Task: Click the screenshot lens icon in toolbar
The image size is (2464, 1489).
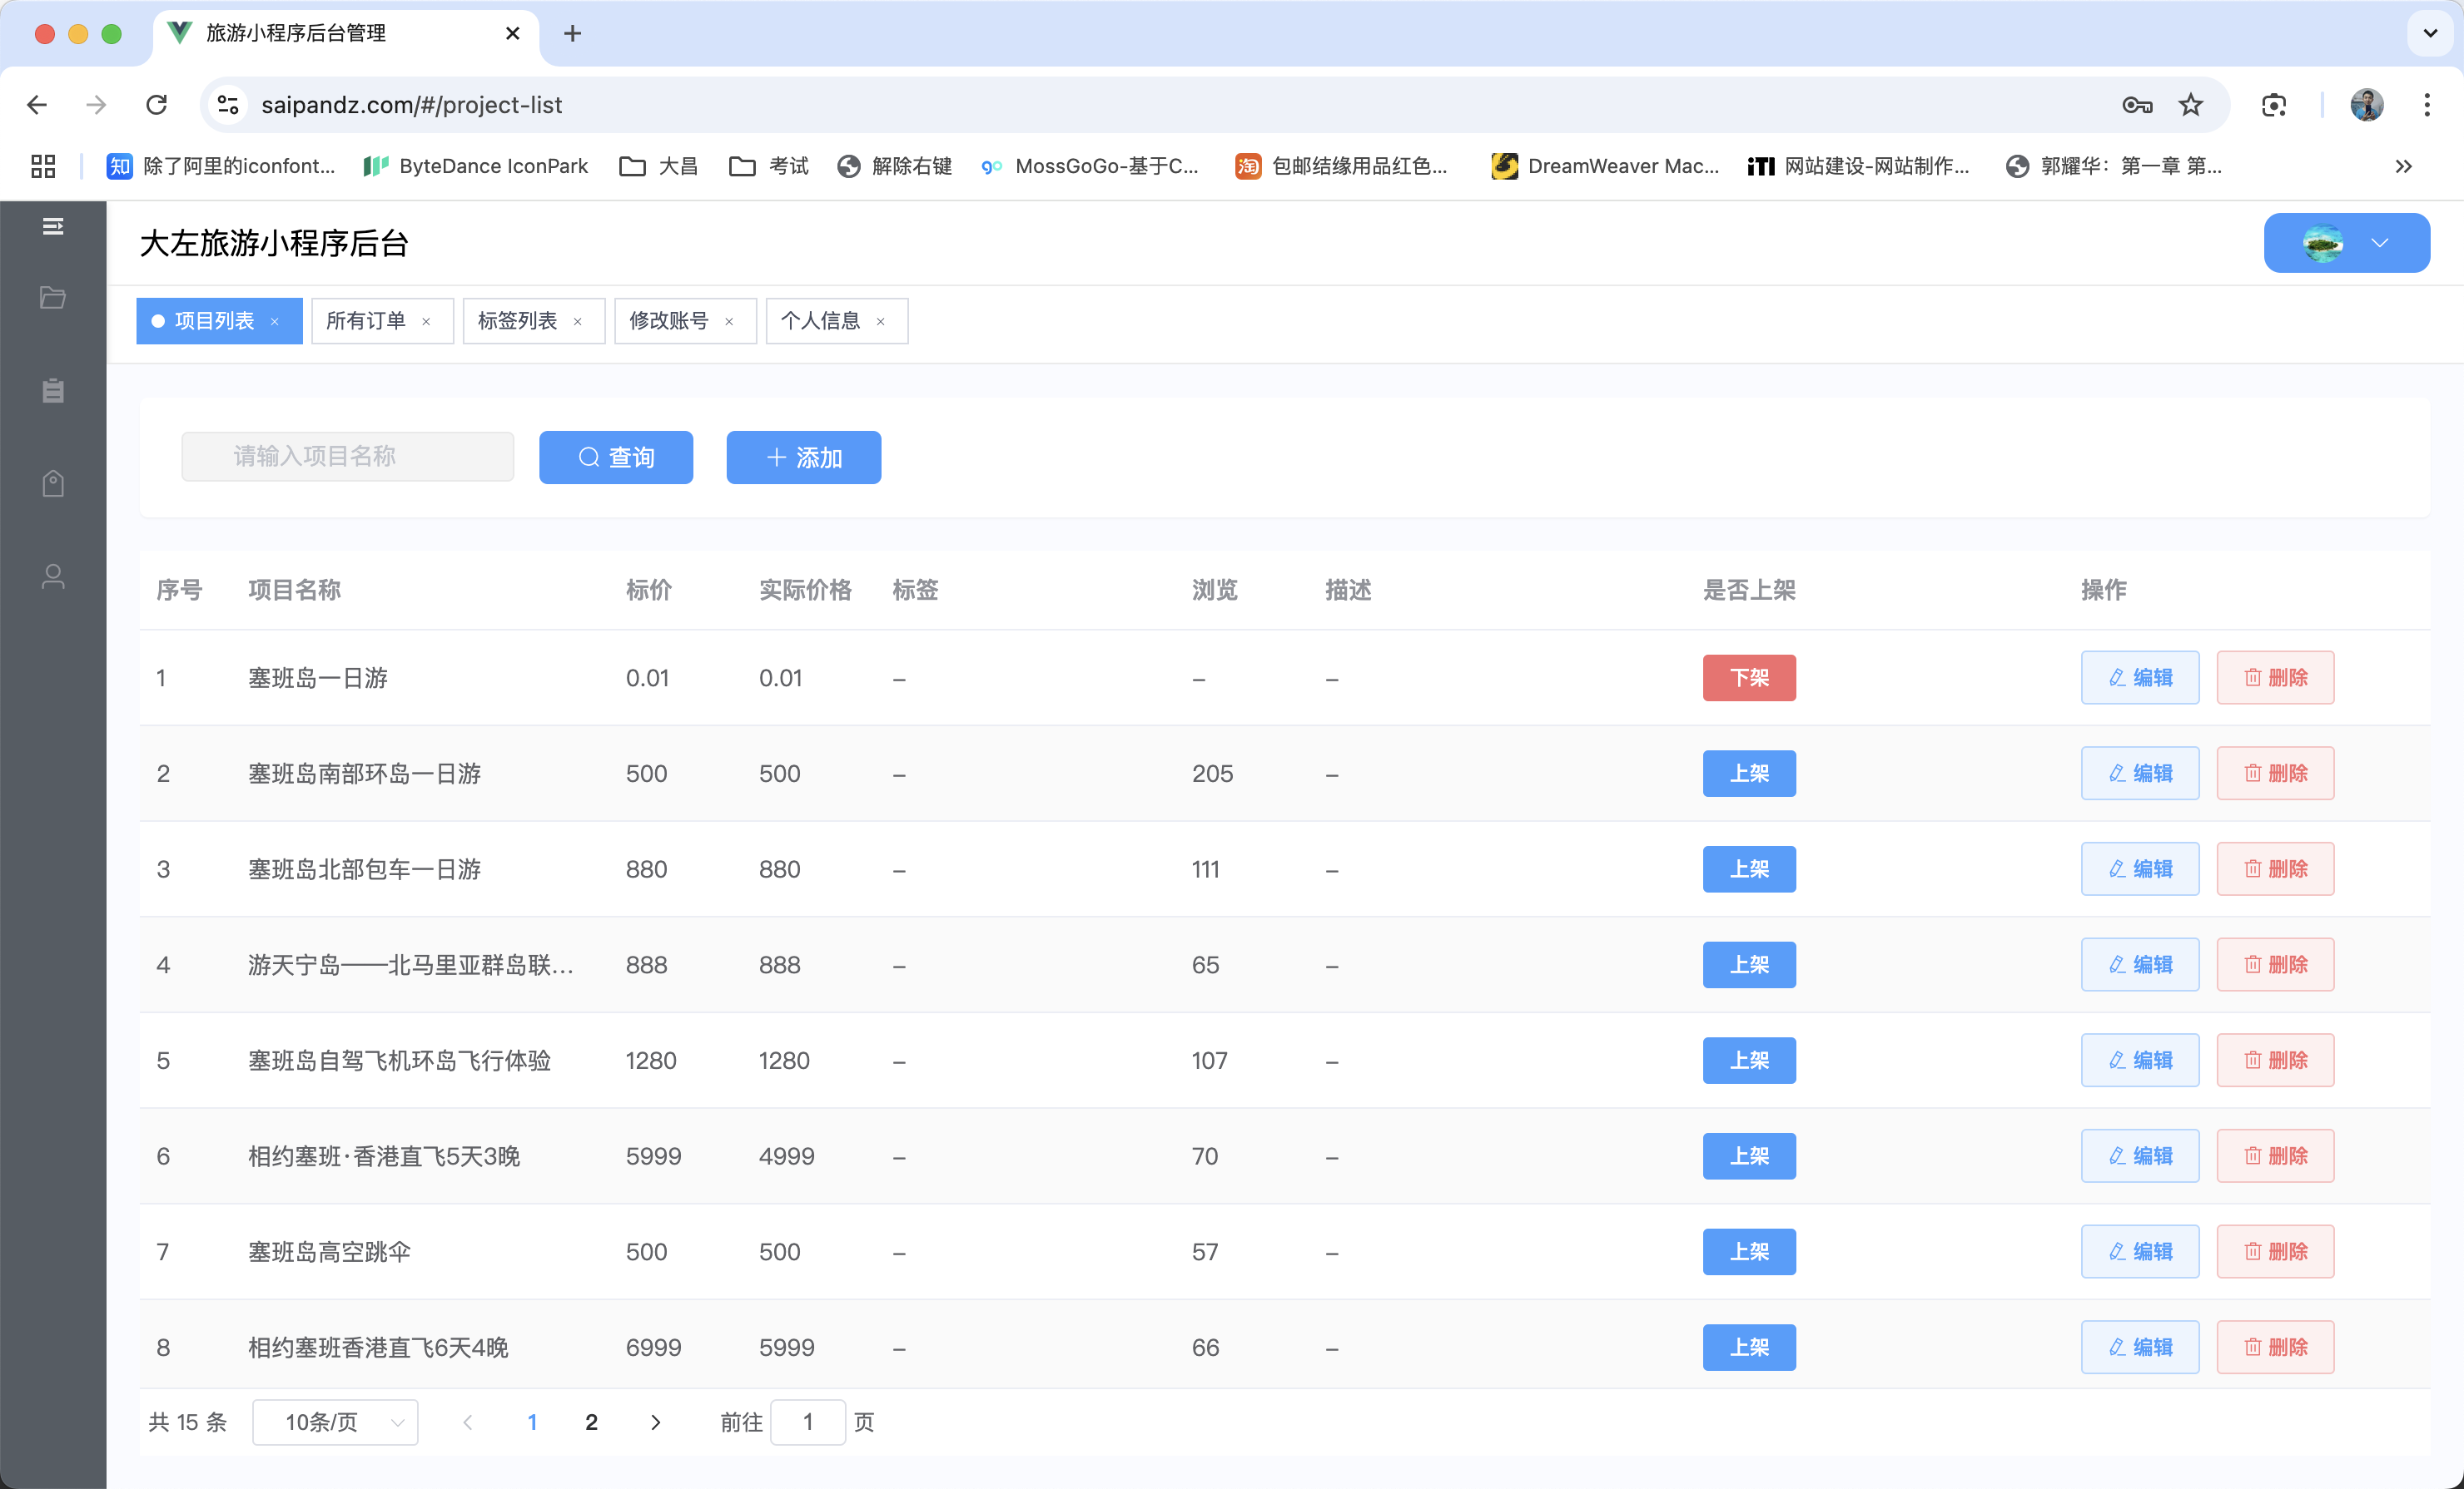Action: (2274, 105)
